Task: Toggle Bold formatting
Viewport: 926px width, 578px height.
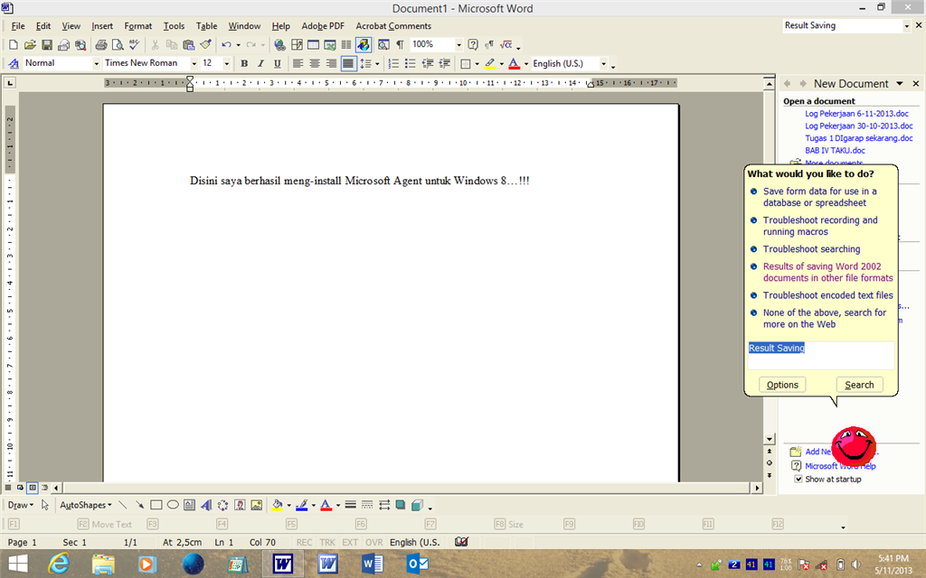Action: (x=244, y=64)
